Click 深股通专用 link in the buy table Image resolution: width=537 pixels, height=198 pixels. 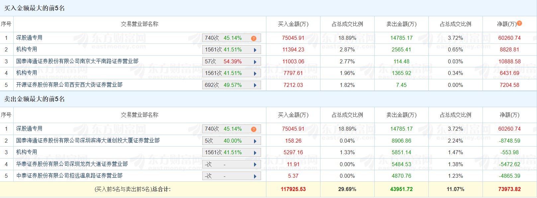pos(29,38)
